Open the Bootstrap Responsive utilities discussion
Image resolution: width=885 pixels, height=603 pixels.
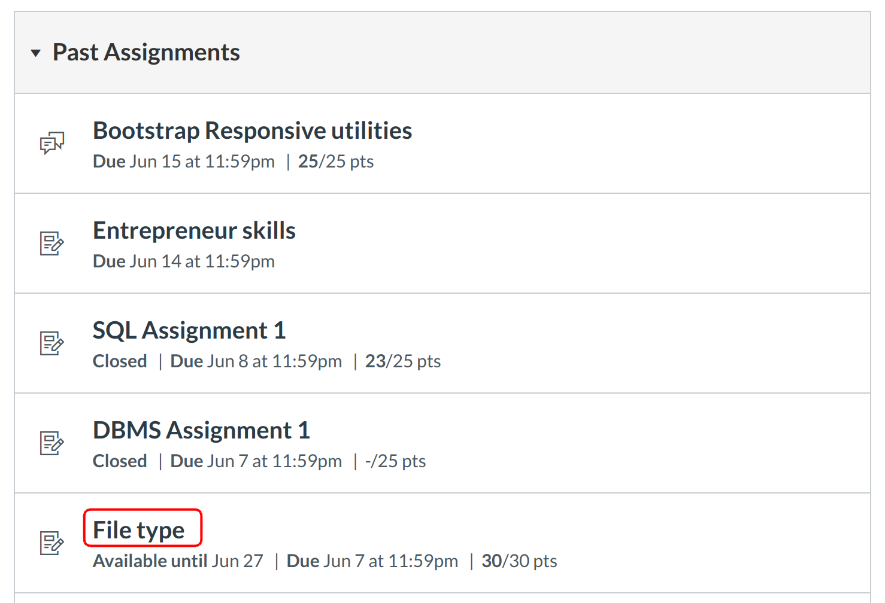click(252, 130)
